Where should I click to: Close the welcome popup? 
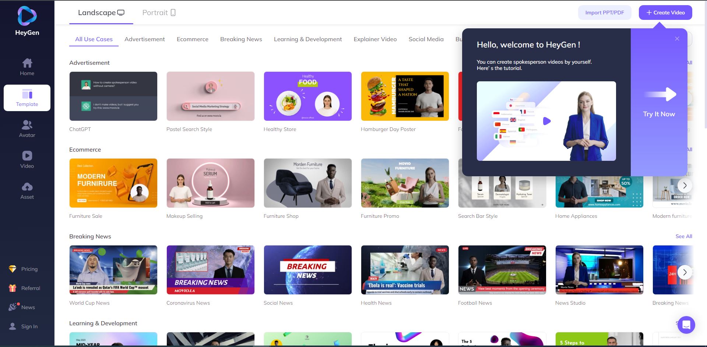pos(677,39)
